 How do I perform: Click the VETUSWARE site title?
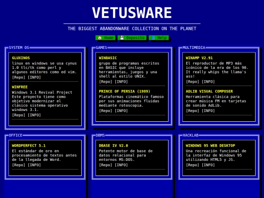[132, 13]
